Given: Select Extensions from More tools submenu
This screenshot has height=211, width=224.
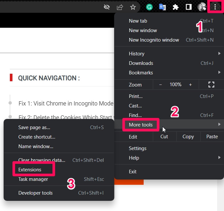Looking at the screenshot, I should click(x=30, y=170).
